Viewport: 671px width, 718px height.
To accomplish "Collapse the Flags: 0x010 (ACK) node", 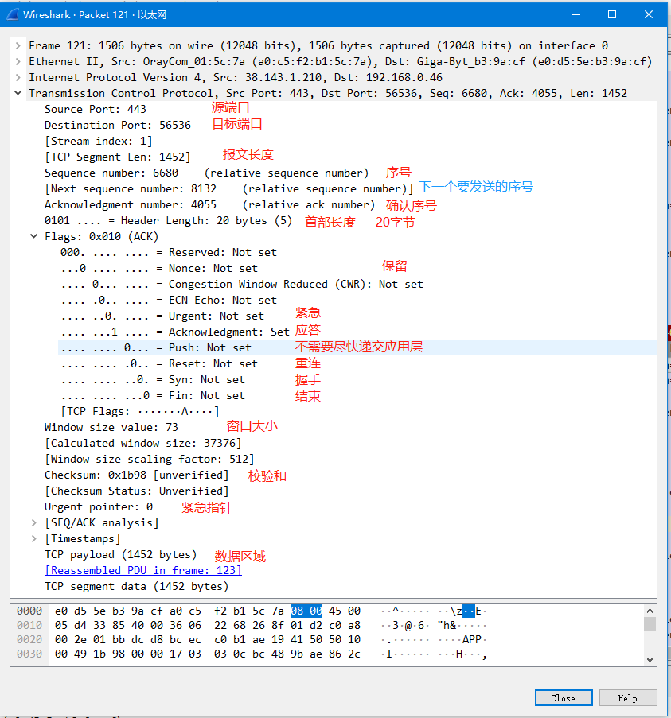I will (x=33, y=236).
